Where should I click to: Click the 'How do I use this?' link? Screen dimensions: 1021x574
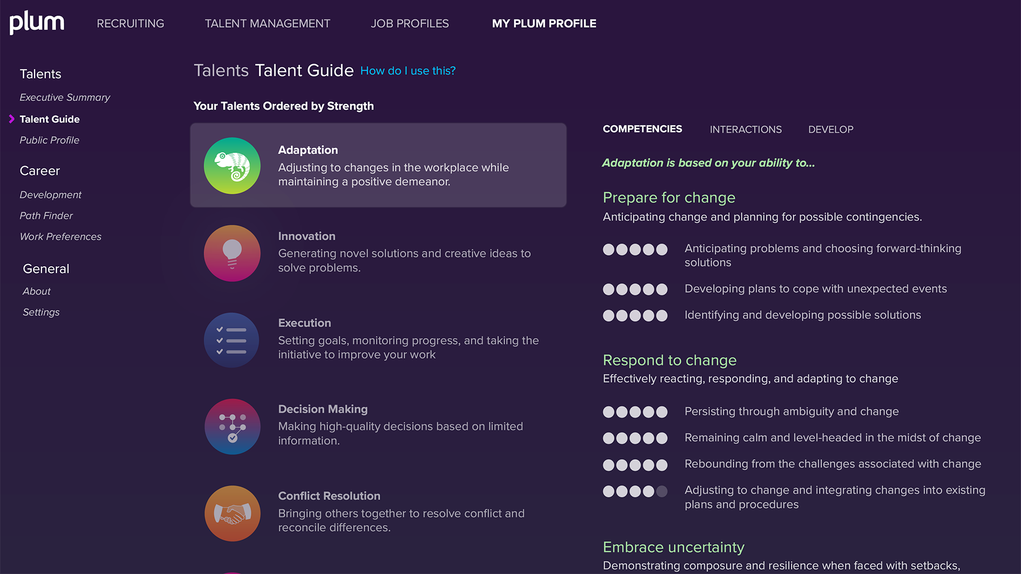408,71
